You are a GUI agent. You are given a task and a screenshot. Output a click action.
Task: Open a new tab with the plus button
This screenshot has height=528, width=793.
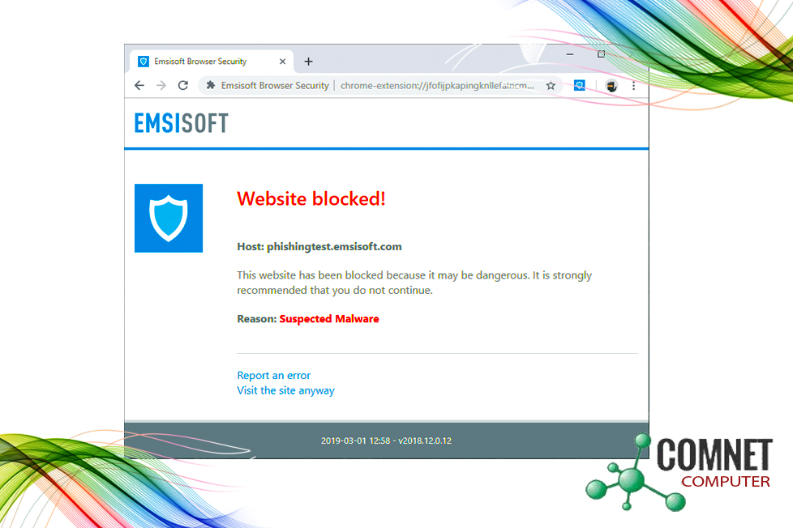tap(308, 62)
